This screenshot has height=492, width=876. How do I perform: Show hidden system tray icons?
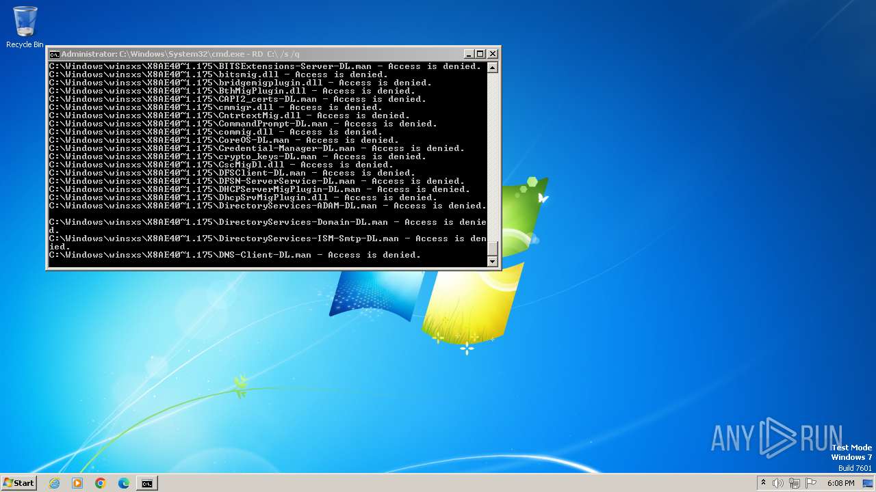(x=764, y=483)
